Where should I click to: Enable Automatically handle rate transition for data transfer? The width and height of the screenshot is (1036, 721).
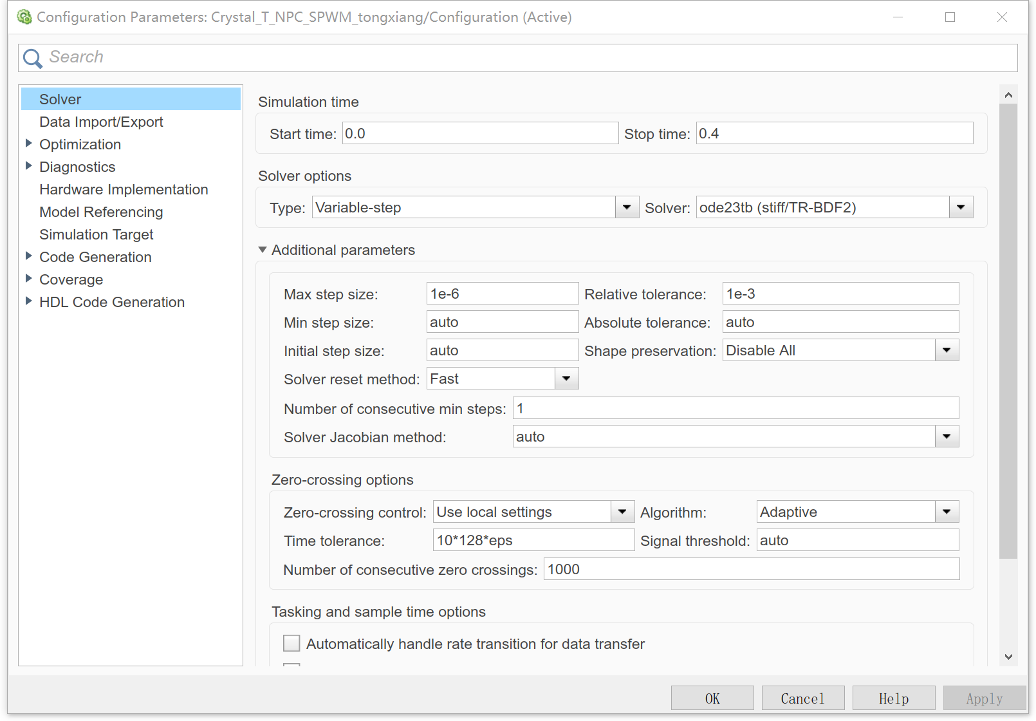tap(291, 643)
